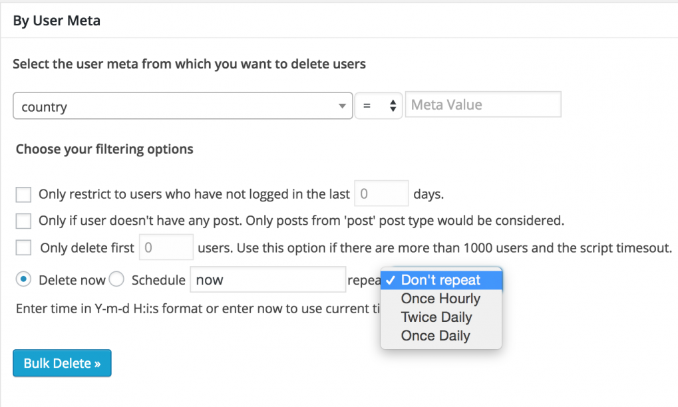
Task: Choose Once Hourly repeat option
Action: pos(440,299)
